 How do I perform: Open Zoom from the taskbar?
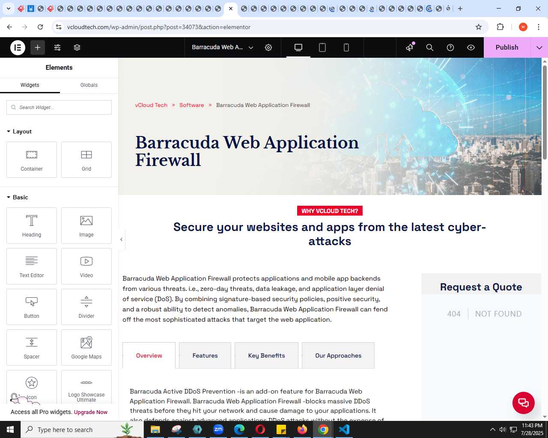pos(218,429)
